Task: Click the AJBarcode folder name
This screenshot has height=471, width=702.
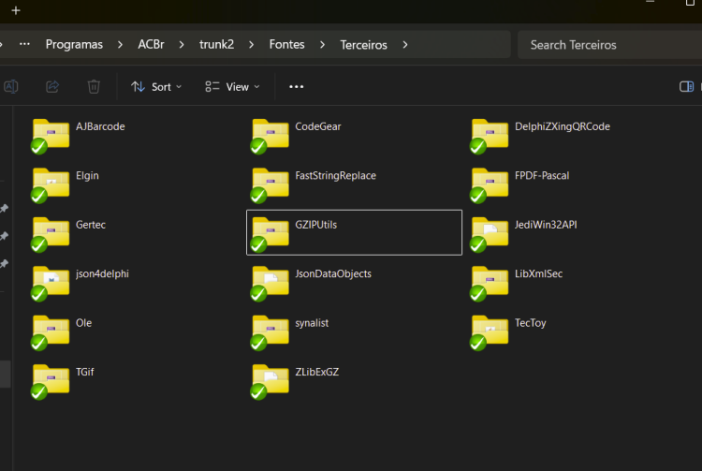Action: [100, 126]
